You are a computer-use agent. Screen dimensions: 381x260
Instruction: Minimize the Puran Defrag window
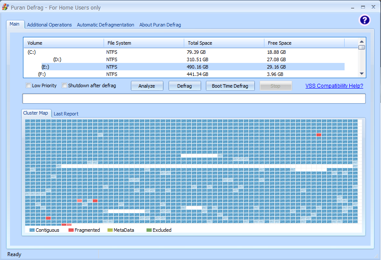tap(352, 7)
